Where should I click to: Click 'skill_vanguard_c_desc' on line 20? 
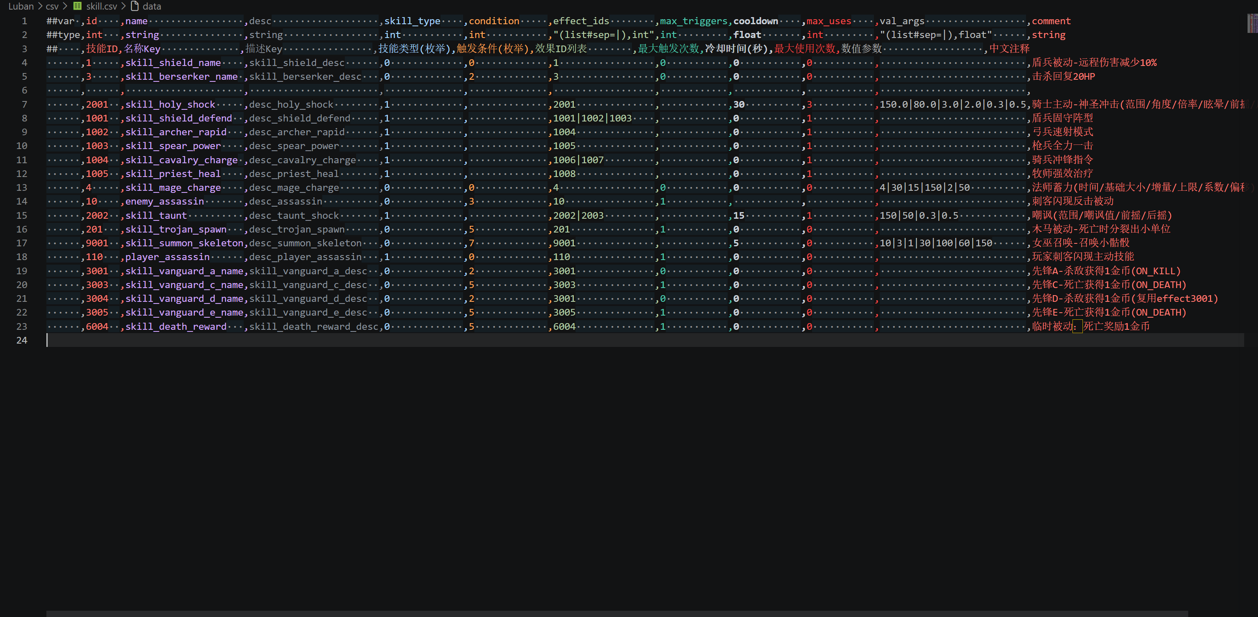click(x=308, y=285)
